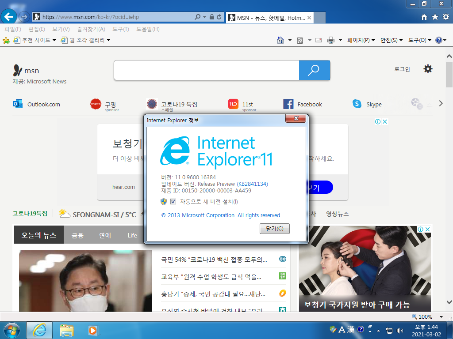This screenshot has width=453, height=339.
Task: Toggle 자동으로 새 버전 설치 checkbox
Action: 173,201
